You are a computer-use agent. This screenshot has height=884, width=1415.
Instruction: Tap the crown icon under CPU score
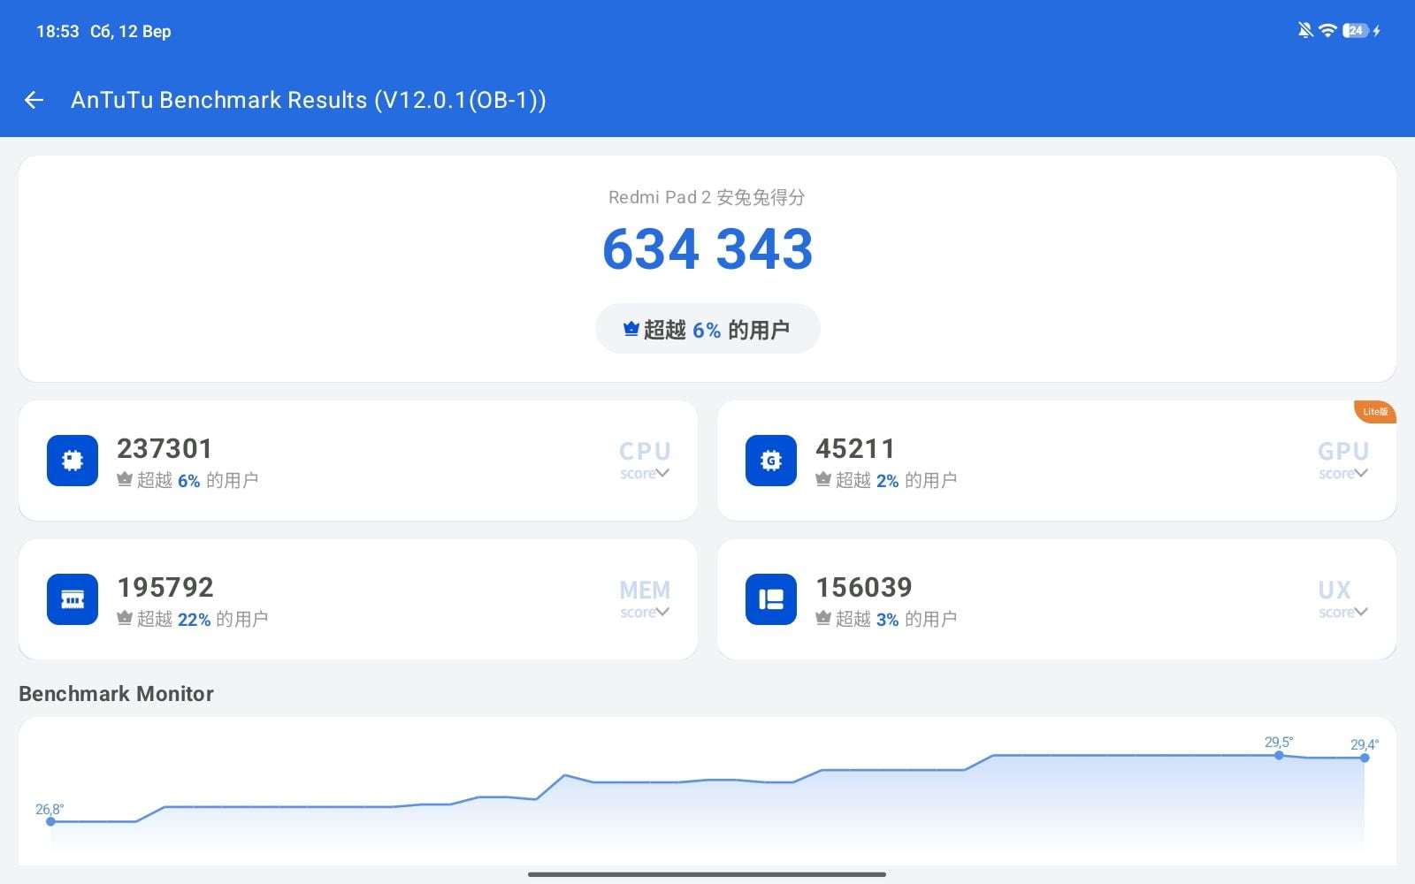point(125,479)
